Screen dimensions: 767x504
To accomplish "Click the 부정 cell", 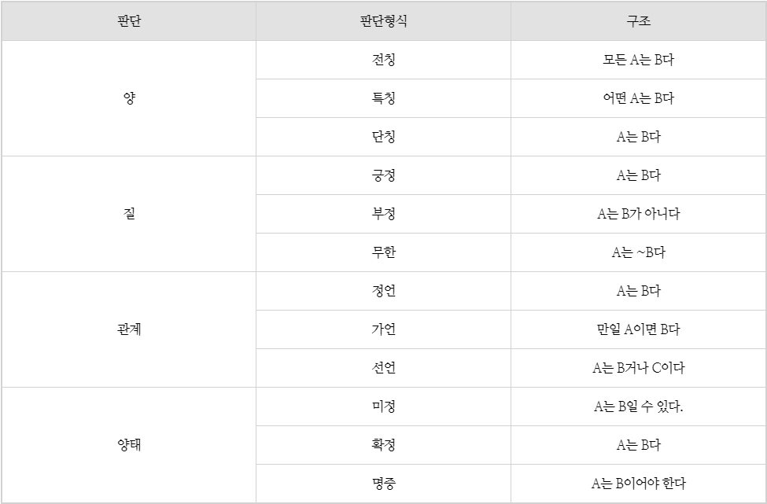I will [384, 214].
